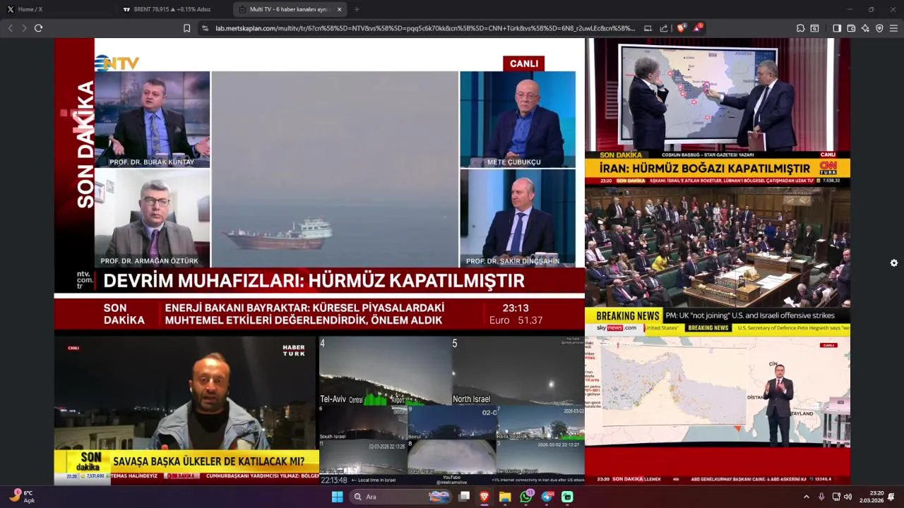Image resolution: width=904 pixels, height=508 pixels.
Task: Click the North Israel camera label
Action: coord(472,399)
